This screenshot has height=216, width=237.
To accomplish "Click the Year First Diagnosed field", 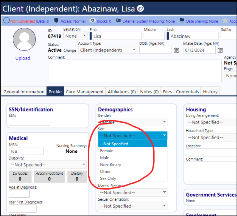I will click(23, 209).
